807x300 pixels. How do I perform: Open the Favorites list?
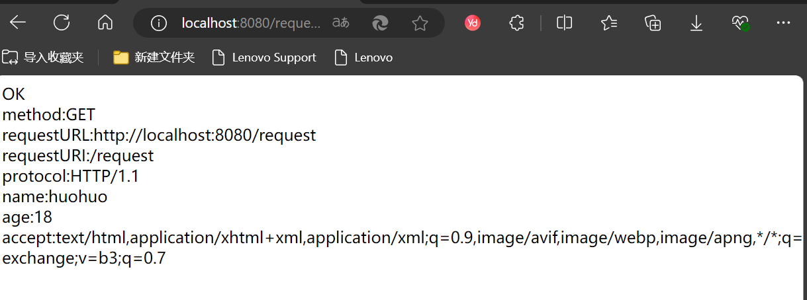click(x=608, y=23)
